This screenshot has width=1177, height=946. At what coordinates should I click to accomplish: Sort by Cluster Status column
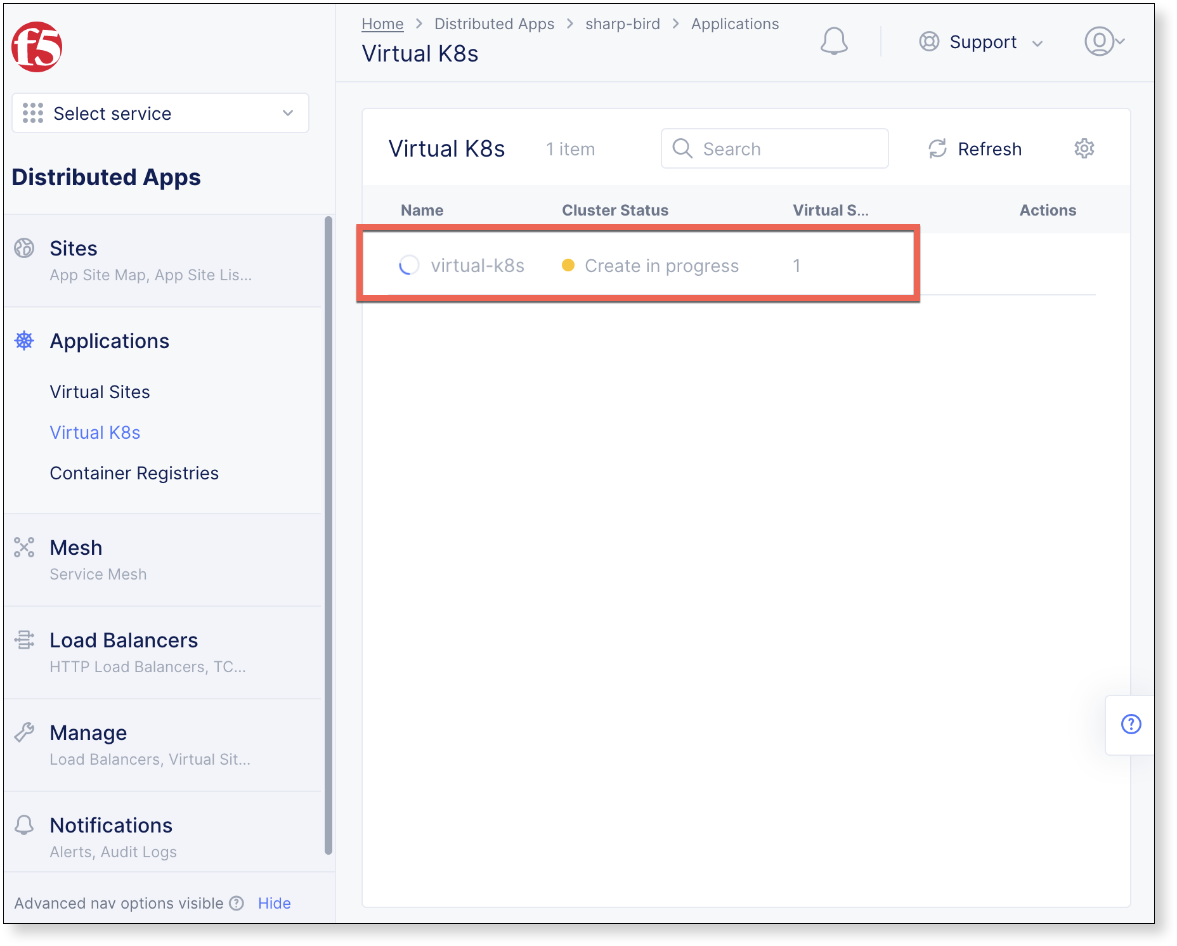click(x=615, y=211)
